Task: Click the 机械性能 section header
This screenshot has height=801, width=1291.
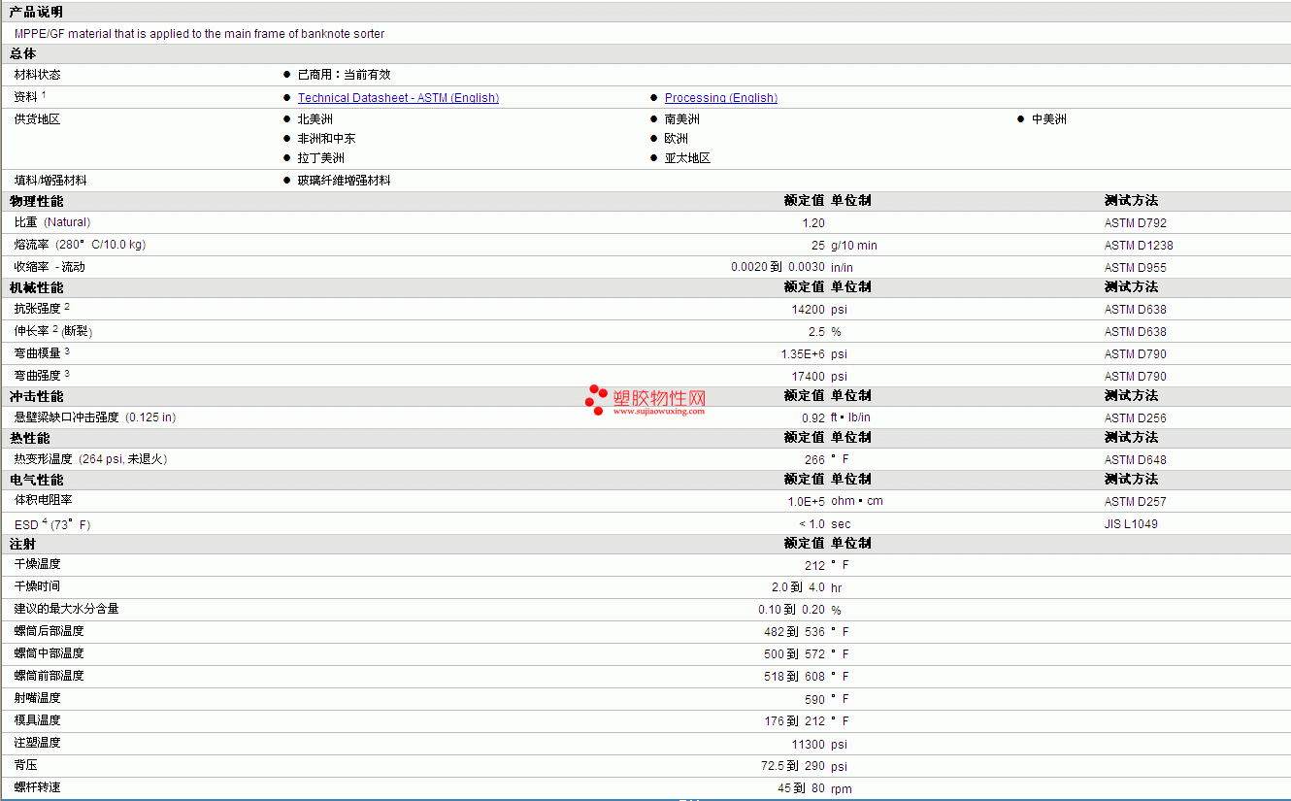Action: 37,287
